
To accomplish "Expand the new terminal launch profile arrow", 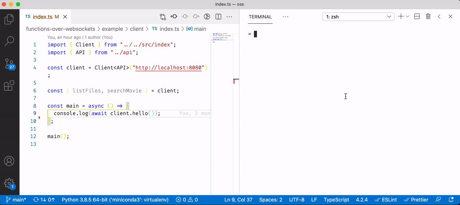I will (x=408, y=17).
